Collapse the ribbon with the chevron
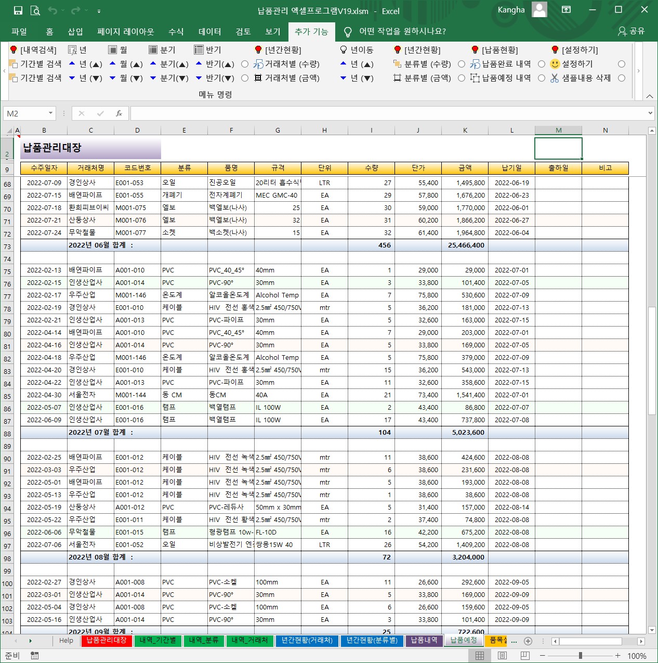 coord(650,96)
